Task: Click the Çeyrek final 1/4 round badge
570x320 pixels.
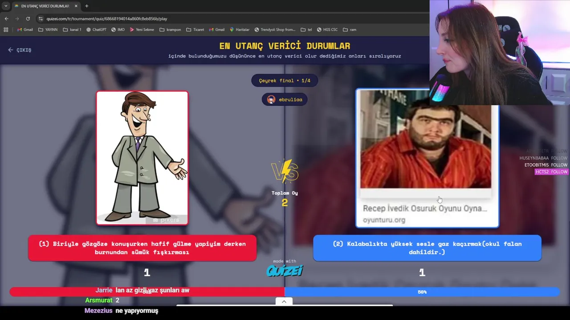Action: (x=285, y=80)
